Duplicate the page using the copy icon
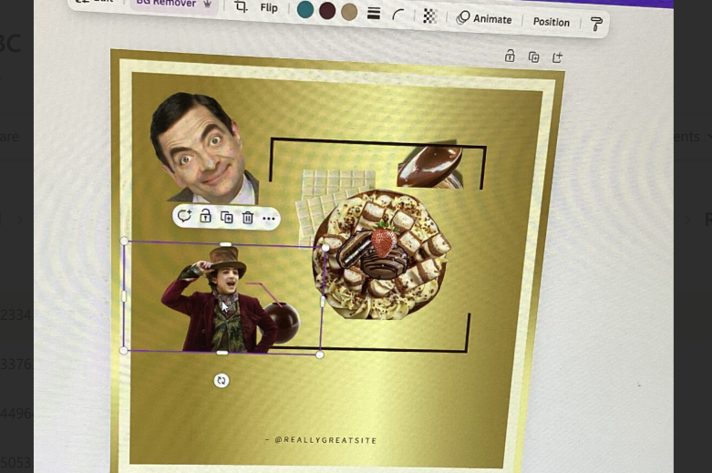This screenshot has height=473, width=712. [533, 57]
